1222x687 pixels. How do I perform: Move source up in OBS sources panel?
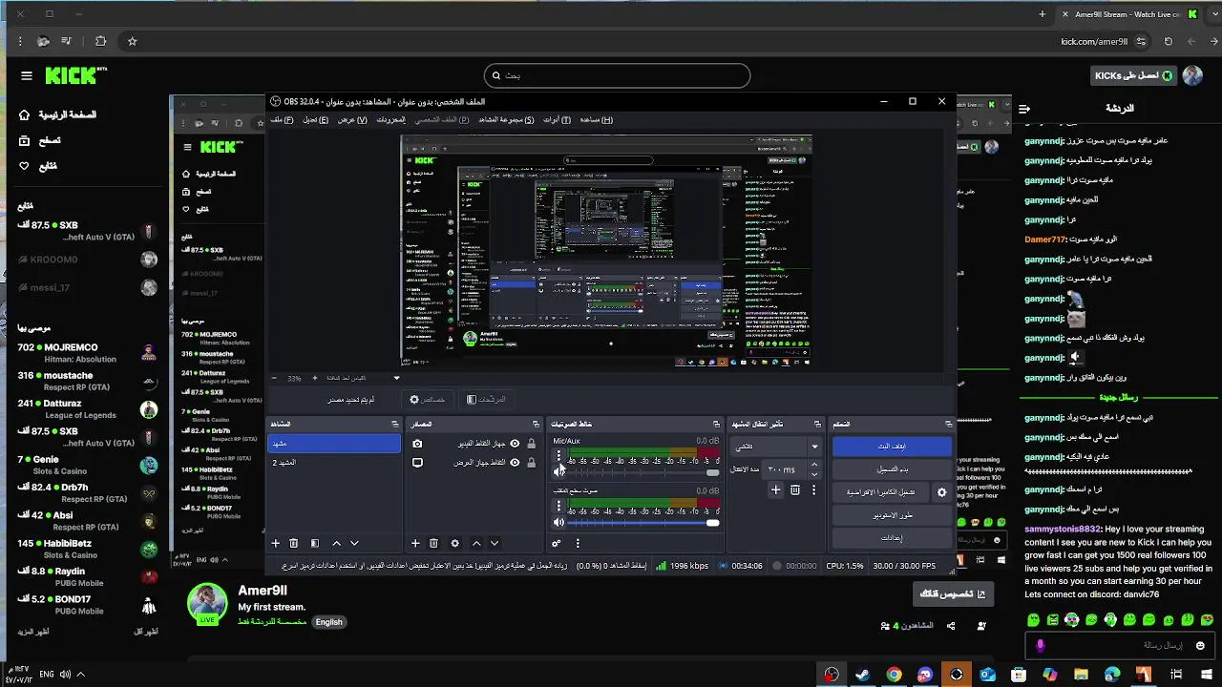click(x=476, y=543)
